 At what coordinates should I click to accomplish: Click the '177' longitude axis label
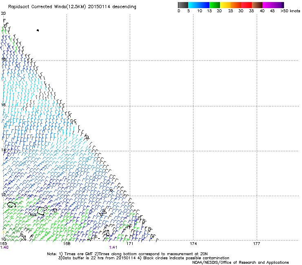tap(257, 244)
